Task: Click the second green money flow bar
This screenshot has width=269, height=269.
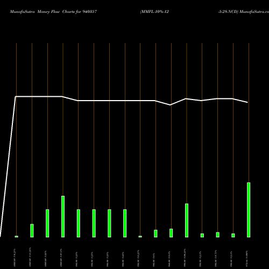Action: coord(32,230)
